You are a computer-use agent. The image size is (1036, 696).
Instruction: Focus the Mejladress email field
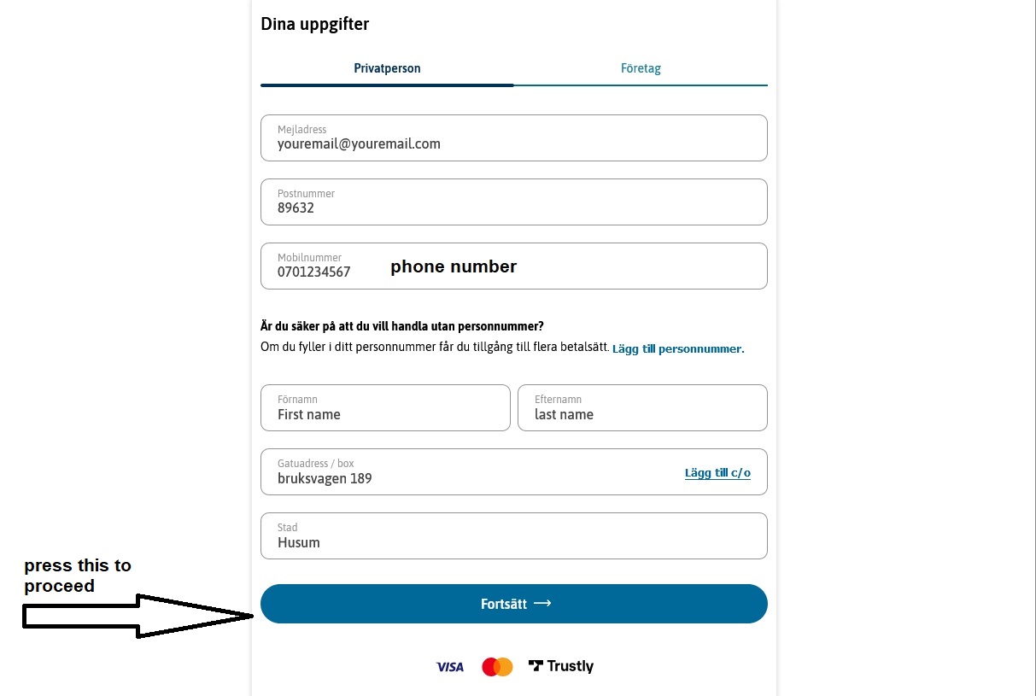tap(514, 137)
